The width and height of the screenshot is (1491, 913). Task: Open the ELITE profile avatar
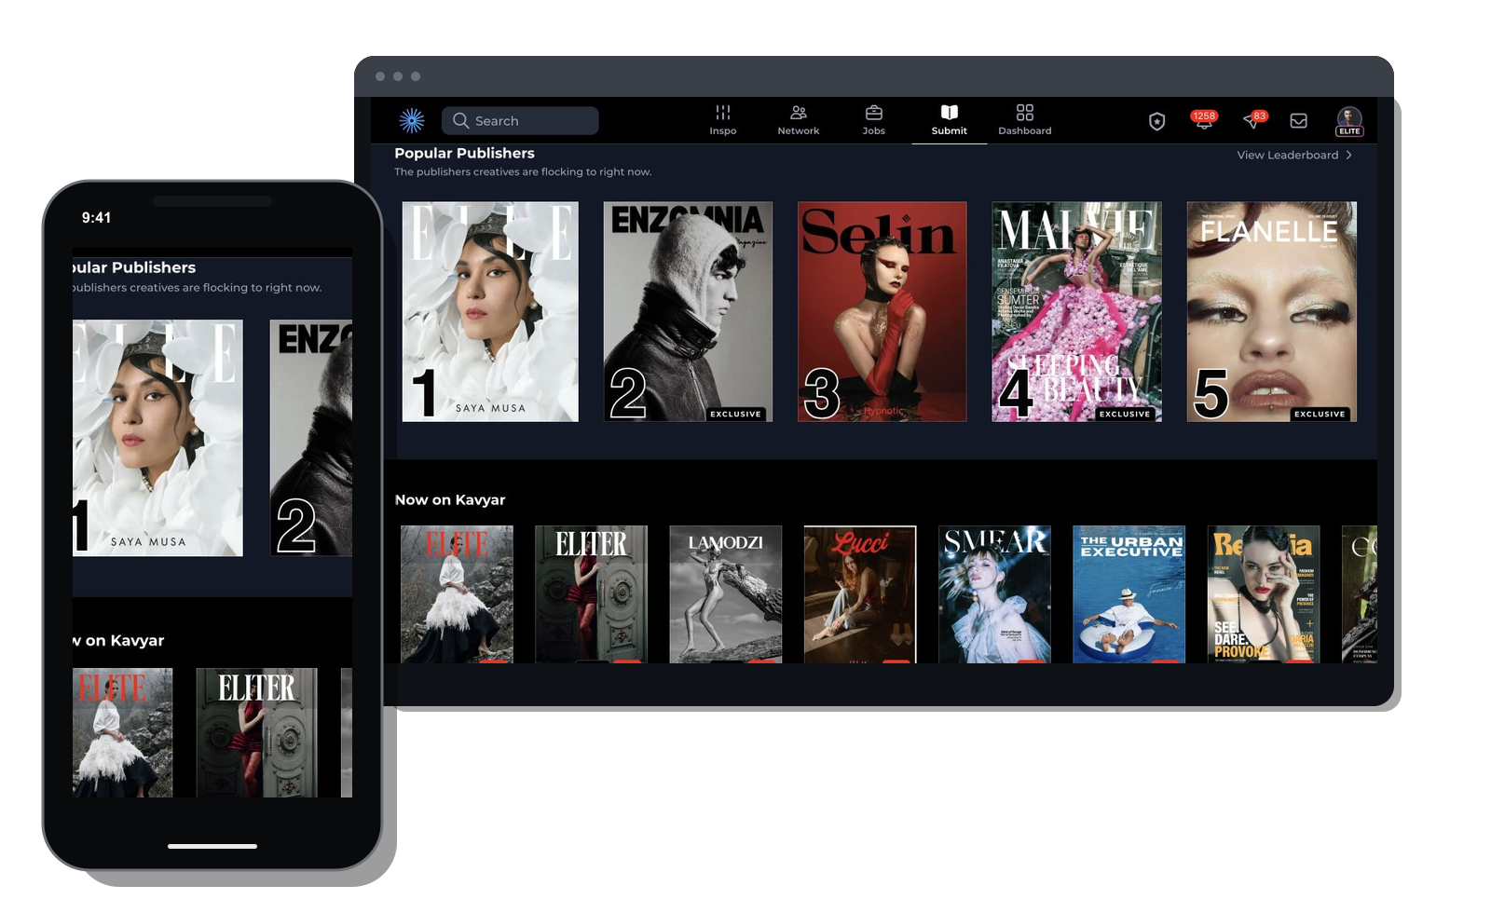pos(1349,121)
